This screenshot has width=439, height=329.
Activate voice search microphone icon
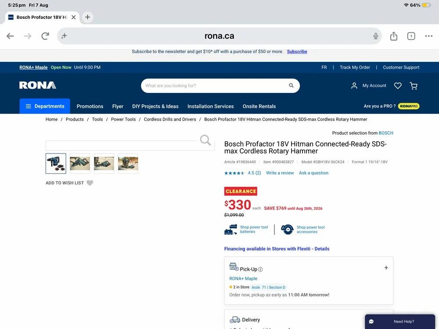(376, 36)
